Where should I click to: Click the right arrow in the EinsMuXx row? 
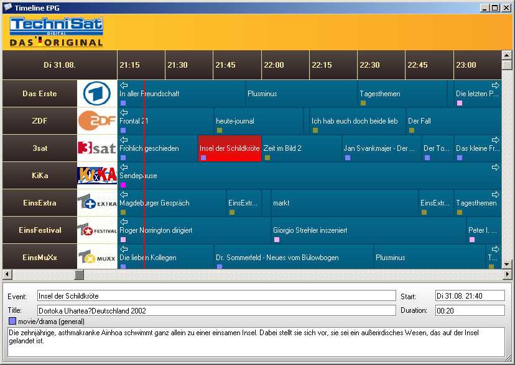click(x=495, y=250)
